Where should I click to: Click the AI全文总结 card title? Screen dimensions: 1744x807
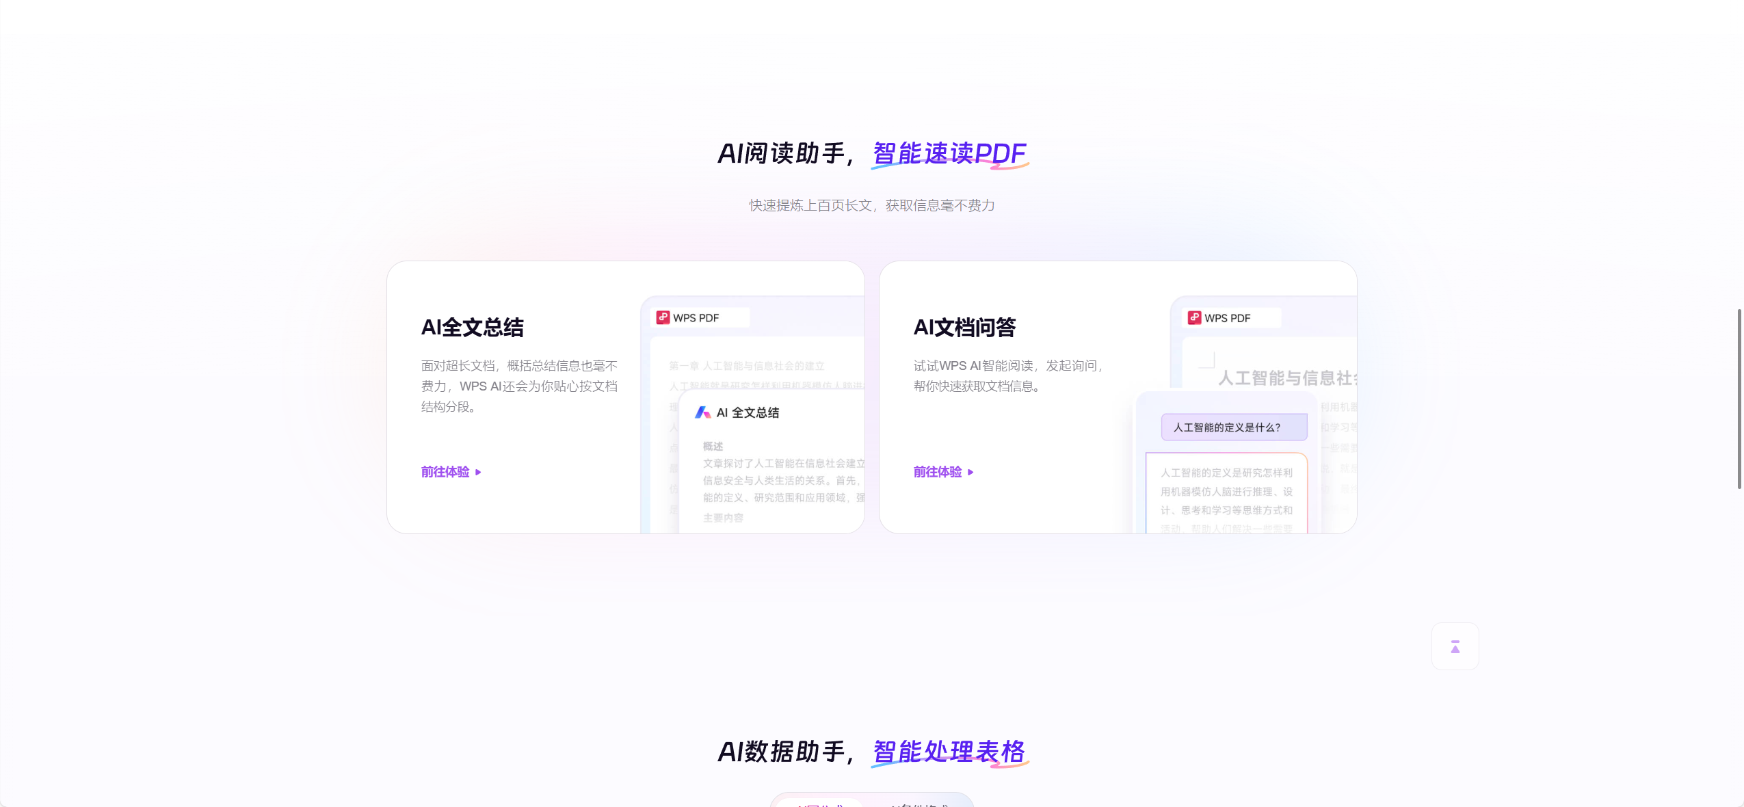tap(473, 328)
